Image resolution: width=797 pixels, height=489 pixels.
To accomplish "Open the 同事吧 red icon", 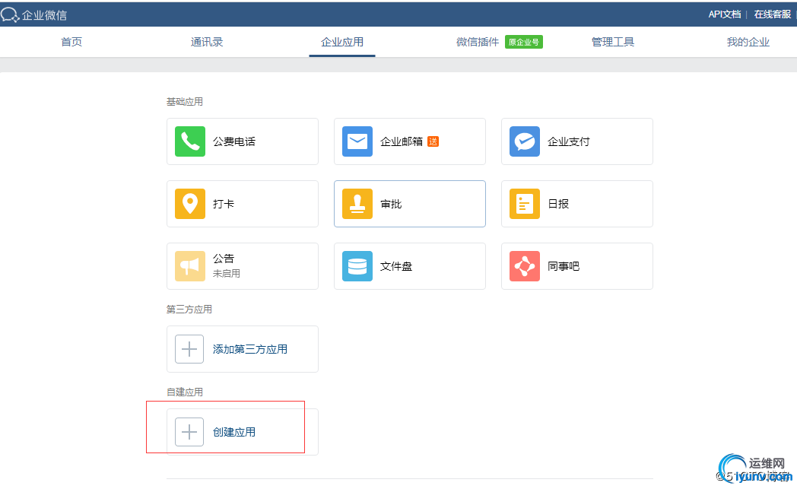I will click(x=524, y=266).
